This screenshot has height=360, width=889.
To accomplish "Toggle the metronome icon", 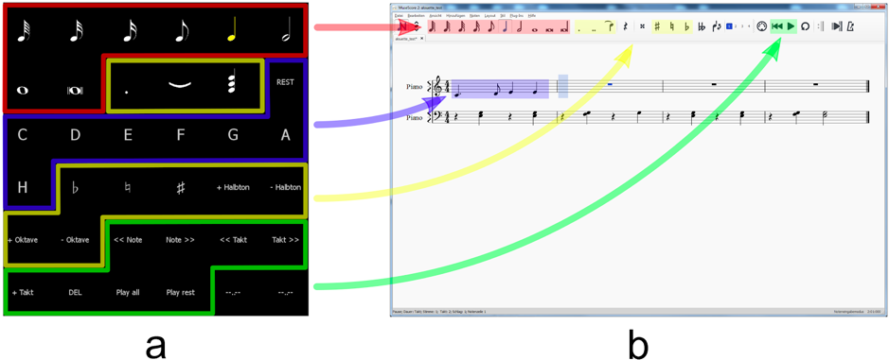I will pyautogui.click(x=850, y=26).
